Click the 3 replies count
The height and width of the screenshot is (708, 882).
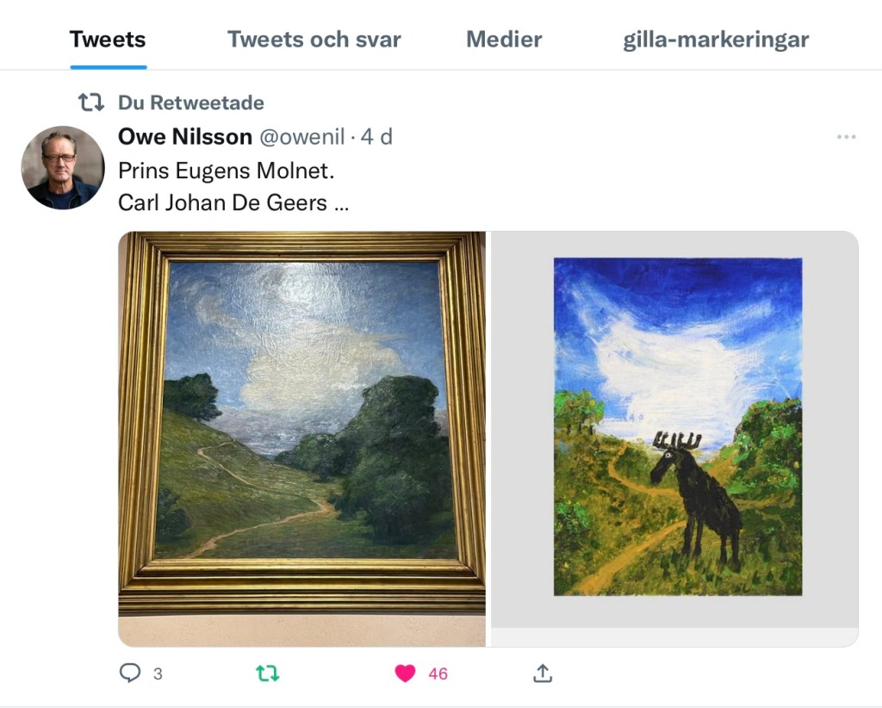(x=158, y=674)
